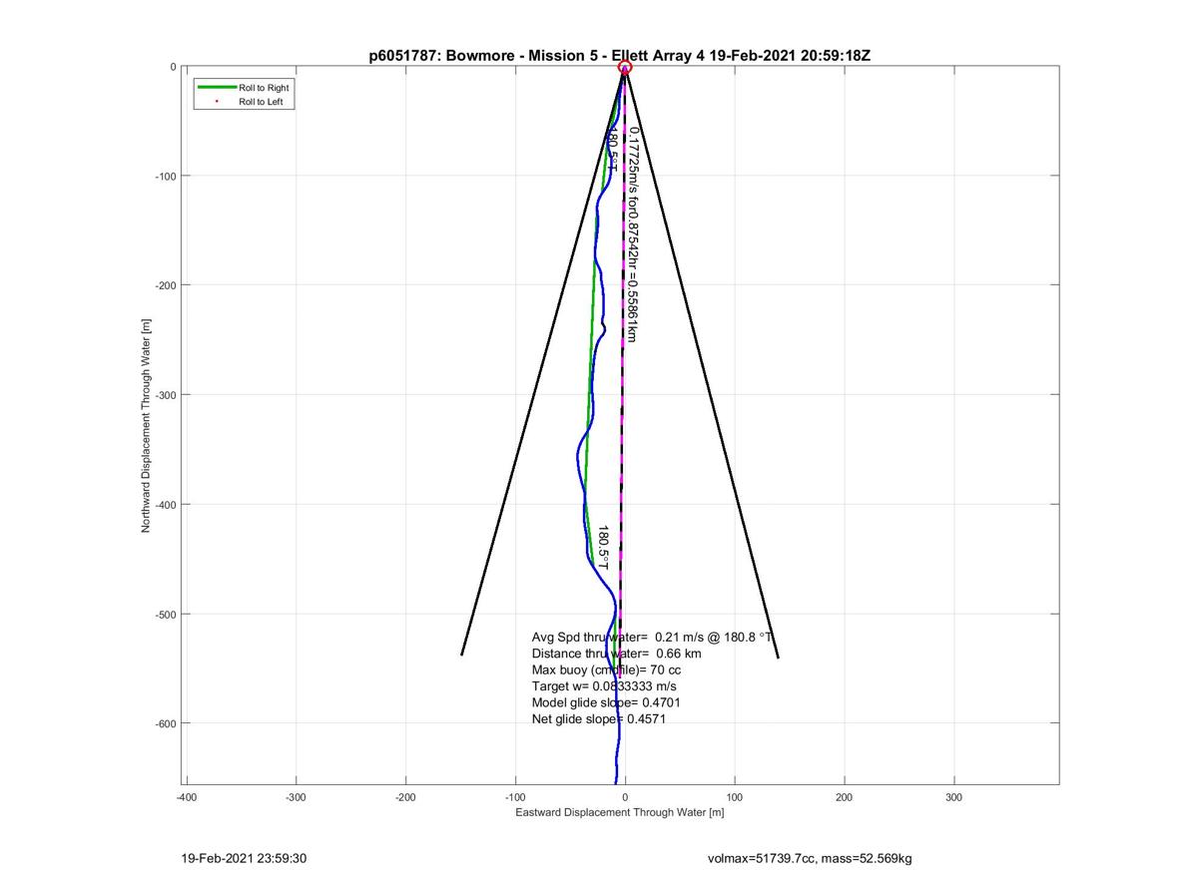The width and height of the screenshot is (1198, 883).
Task: Click the x-axis tick label '-100'
Action: coord(515,798)
